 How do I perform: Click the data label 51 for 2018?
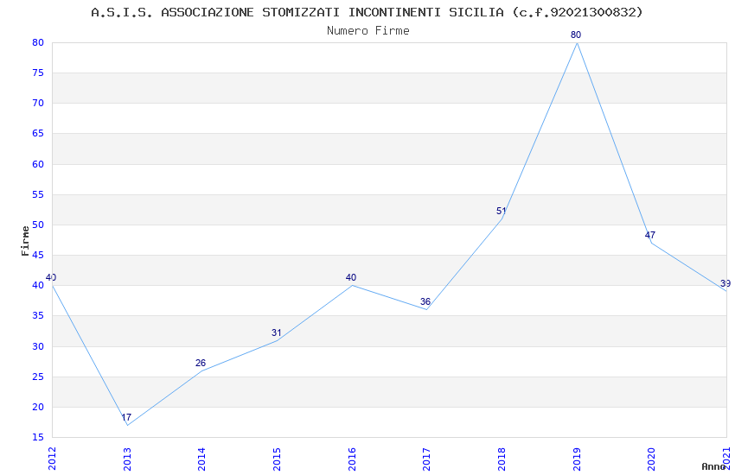coord(501,211)
